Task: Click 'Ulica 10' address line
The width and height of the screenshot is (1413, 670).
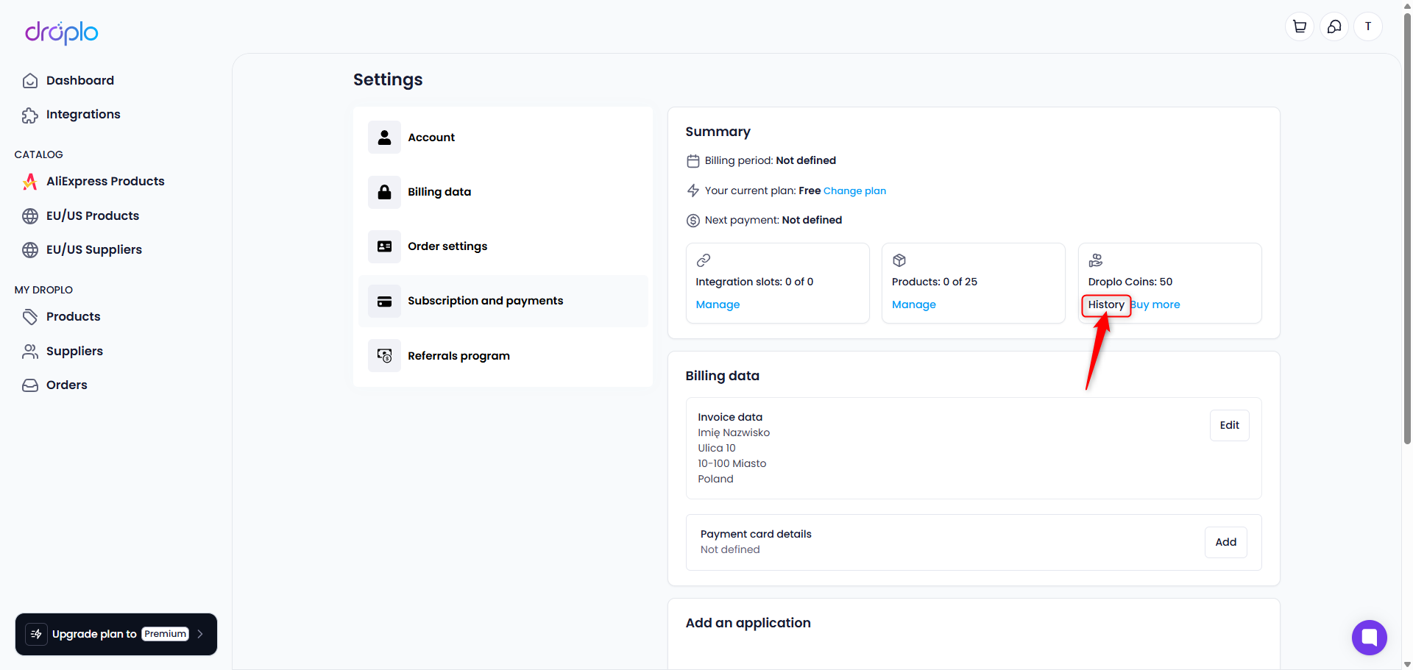Action: click(x=717, y=449)
